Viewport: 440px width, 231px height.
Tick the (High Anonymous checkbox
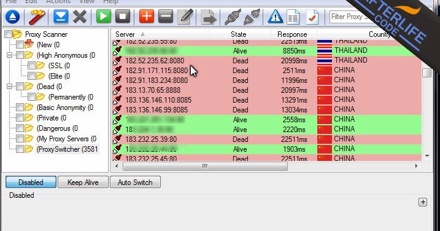point(20,55)
